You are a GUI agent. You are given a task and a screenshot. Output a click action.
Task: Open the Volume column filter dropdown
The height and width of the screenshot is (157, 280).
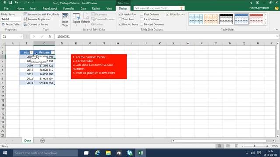click(52, 52)
